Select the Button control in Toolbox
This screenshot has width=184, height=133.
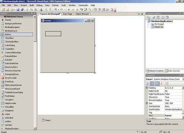tap(17, 34)
